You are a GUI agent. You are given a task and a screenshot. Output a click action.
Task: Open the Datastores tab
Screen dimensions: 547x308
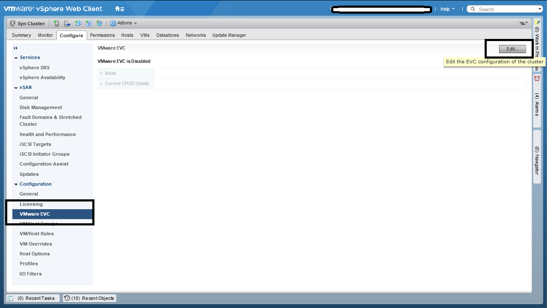point(168,35)
